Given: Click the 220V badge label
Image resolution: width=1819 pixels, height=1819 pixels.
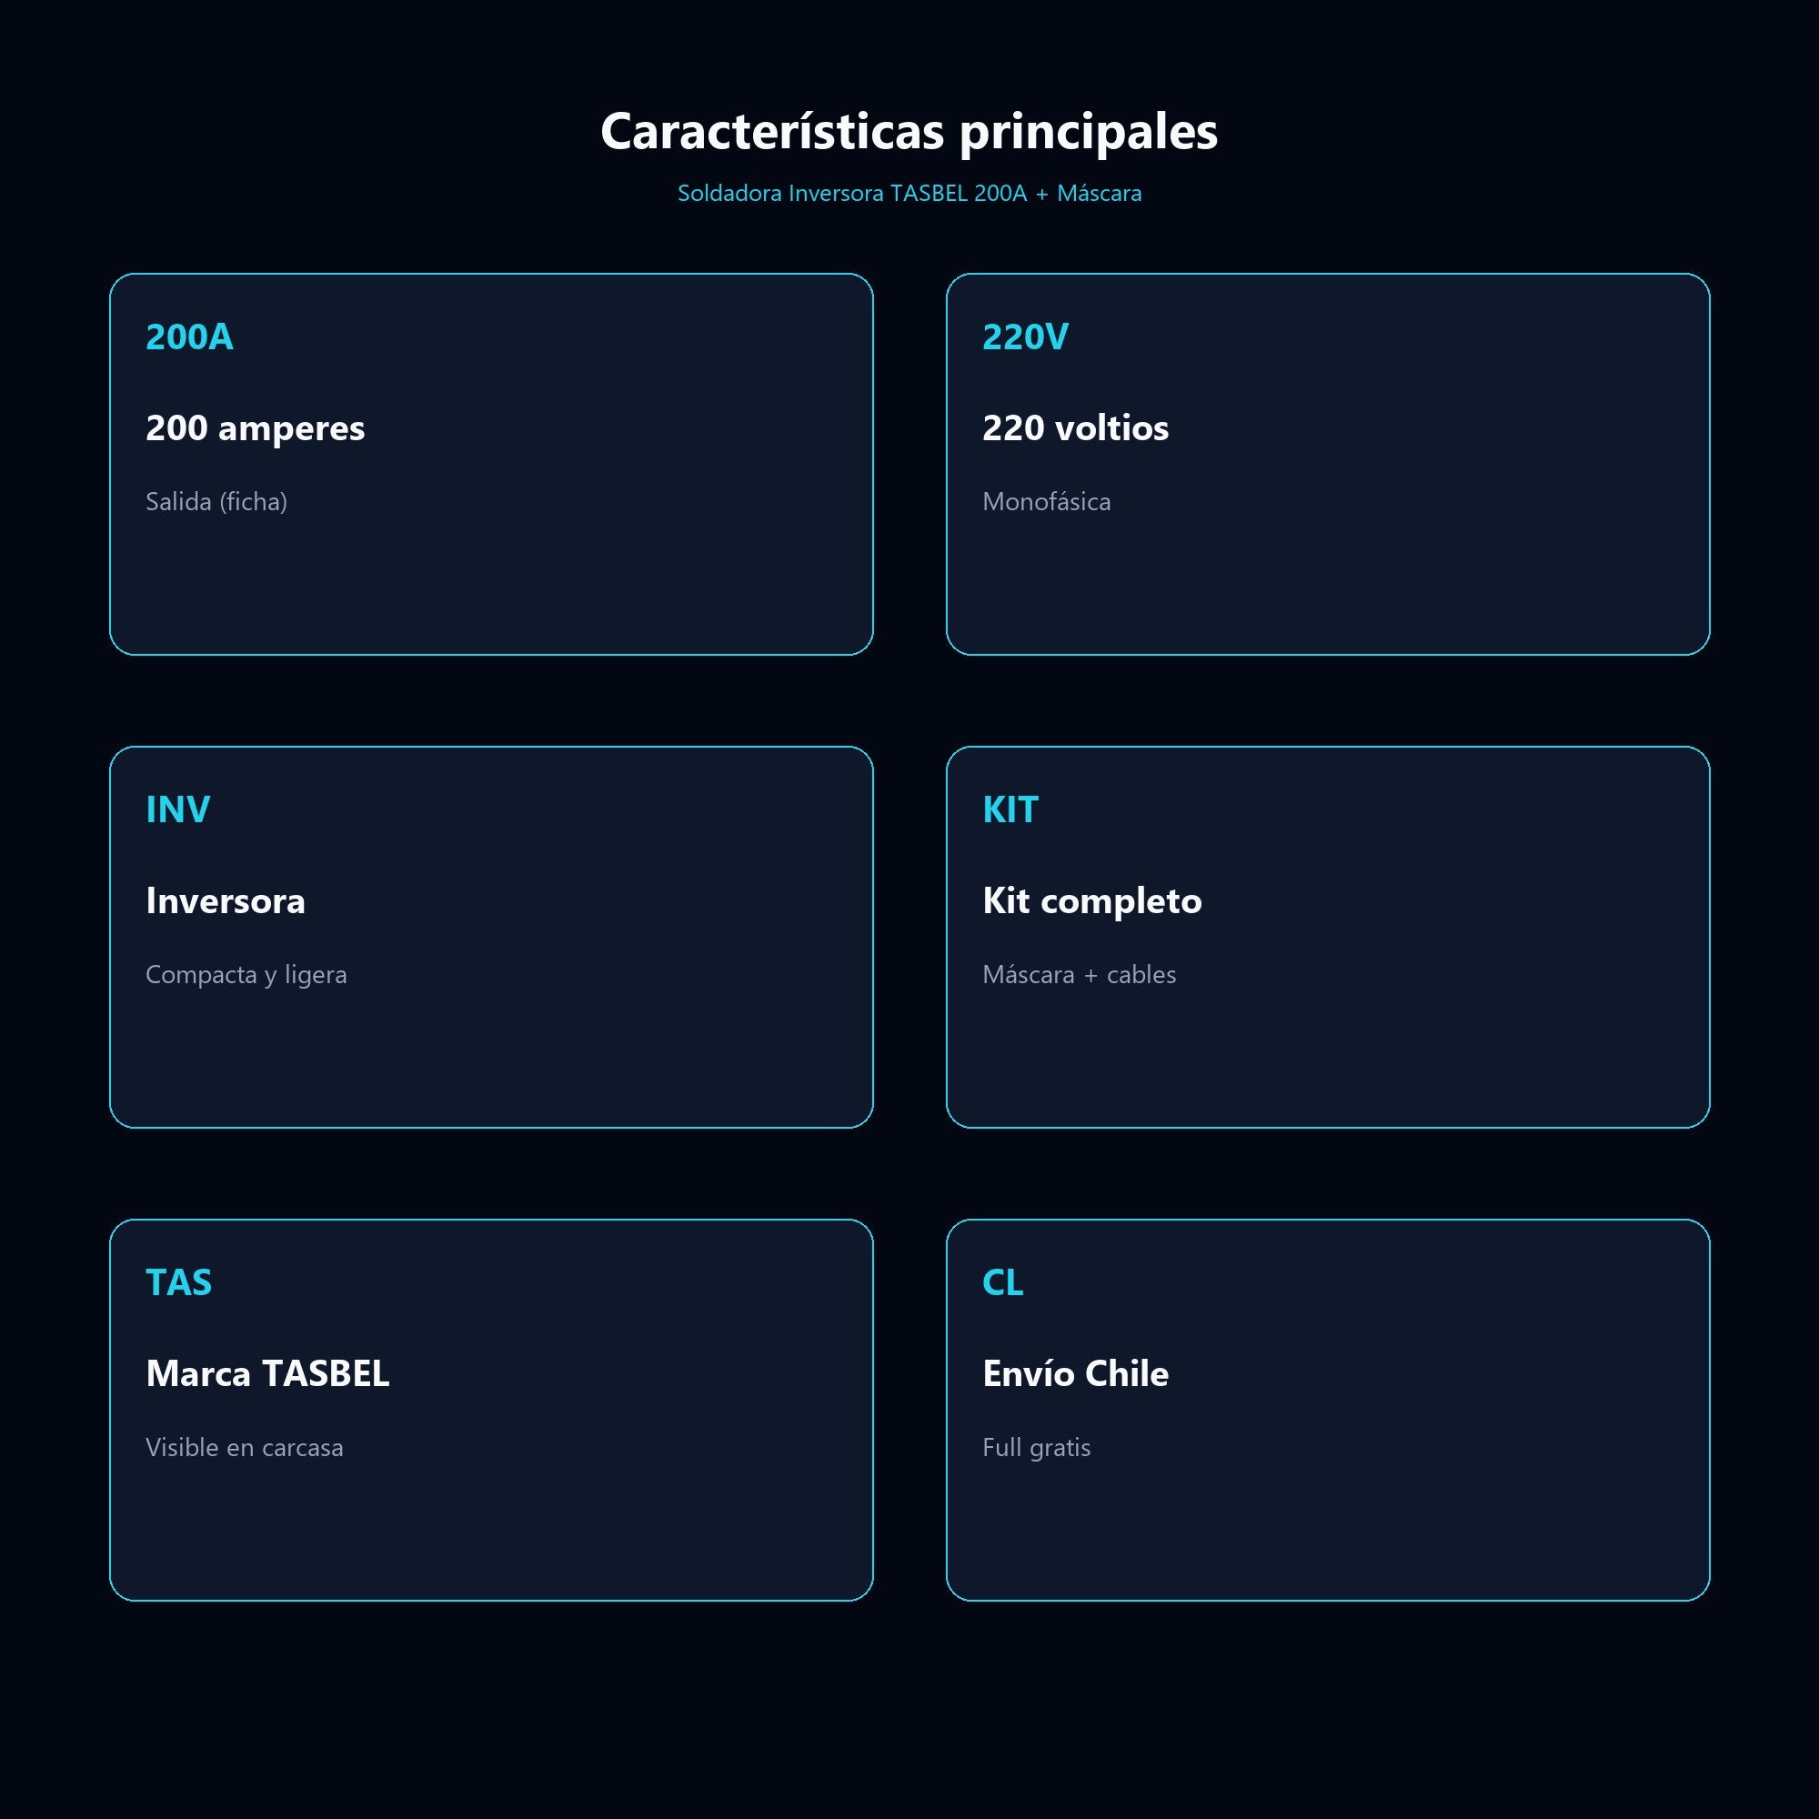Looking at the screenshot, I should coord(1025,337).
